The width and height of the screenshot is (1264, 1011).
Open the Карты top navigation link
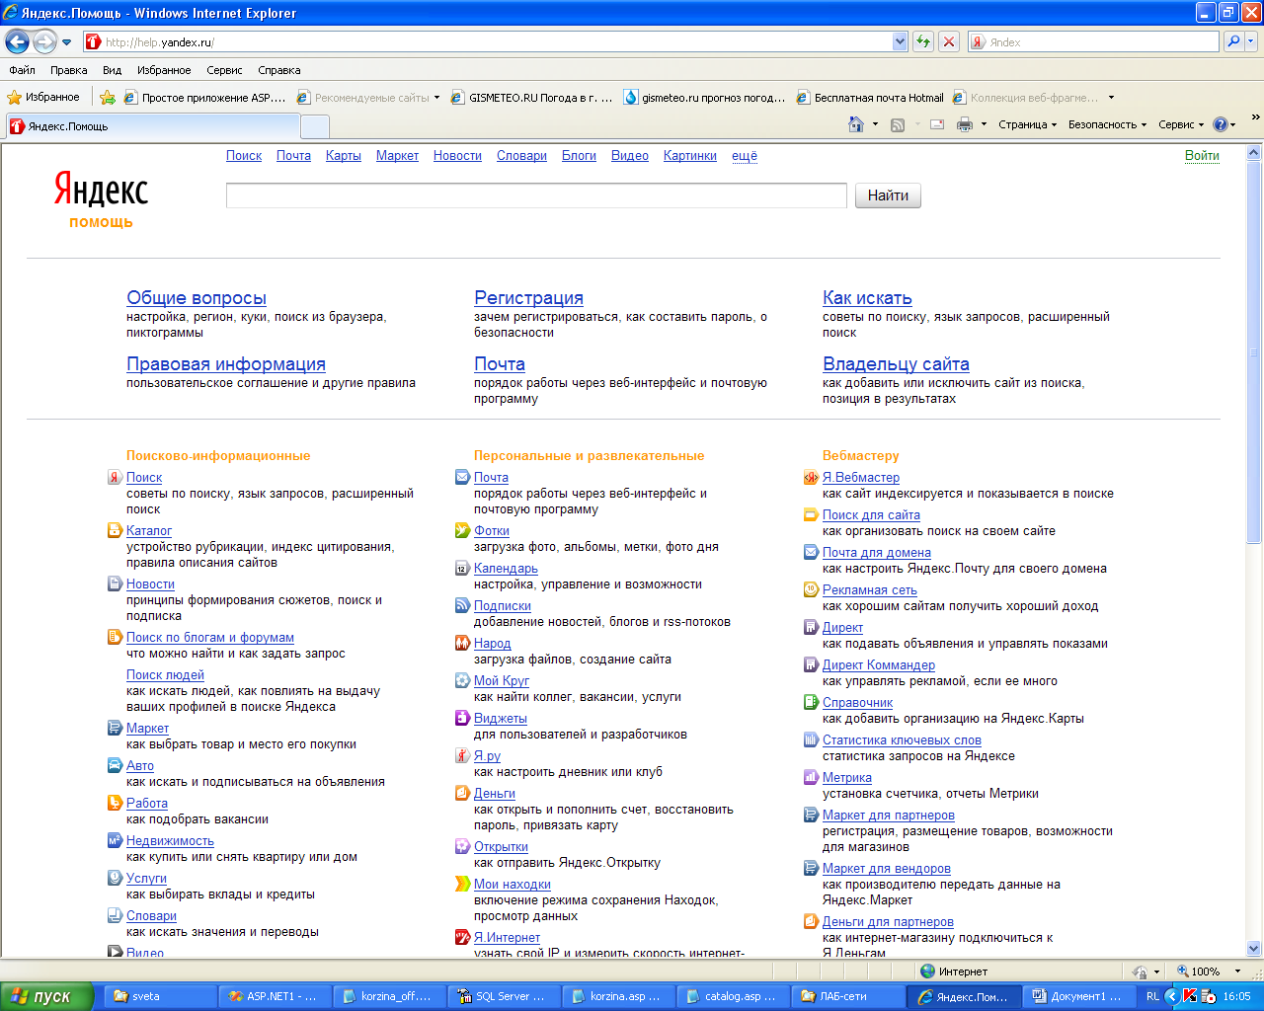(x=344, y=155)
